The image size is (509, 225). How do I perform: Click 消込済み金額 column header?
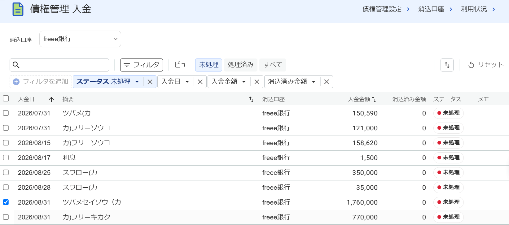point(409,99)
